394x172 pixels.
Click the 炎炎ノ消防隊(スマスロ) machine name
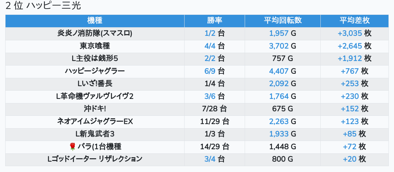click(95, 33)
